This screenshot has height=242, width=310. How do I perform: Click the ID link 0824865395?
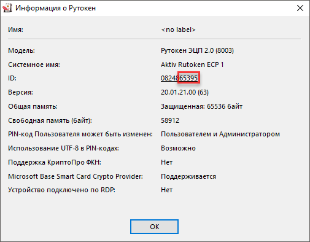(x=179, y=78)
